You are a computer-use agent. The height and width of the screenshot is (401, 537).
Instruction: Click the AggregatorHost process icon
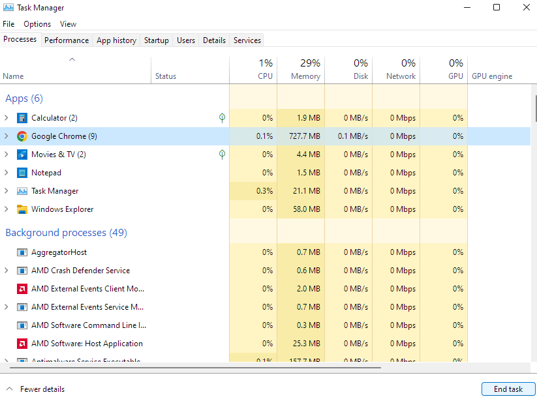coord(22,252)
